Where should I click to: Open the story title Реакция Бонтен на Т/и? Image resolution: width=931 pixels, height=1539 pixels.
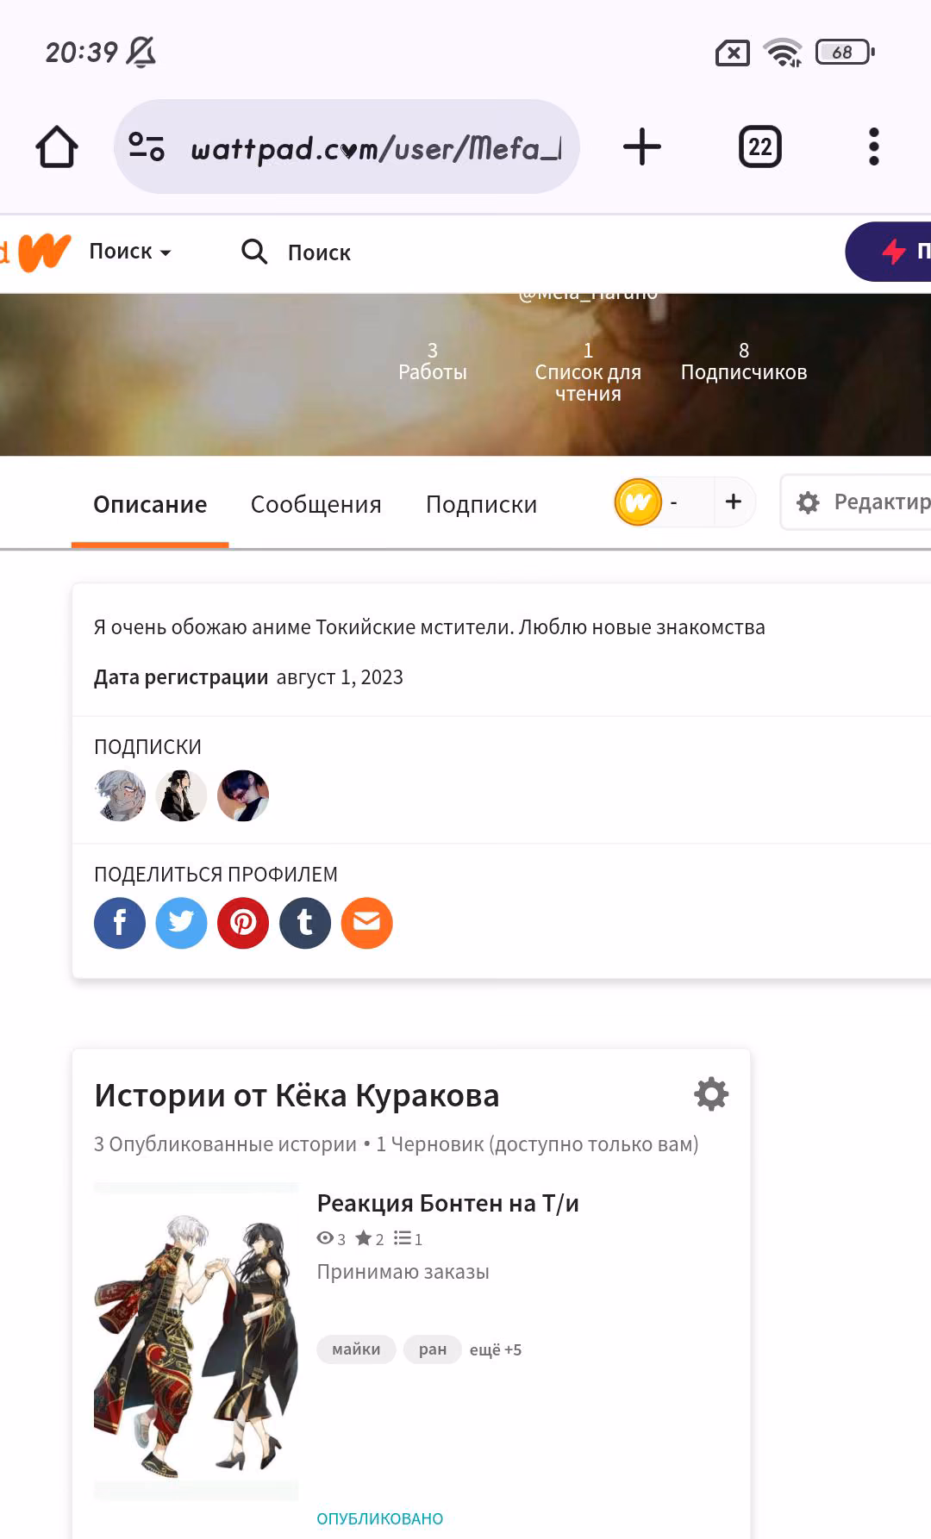coord(447,1203)
